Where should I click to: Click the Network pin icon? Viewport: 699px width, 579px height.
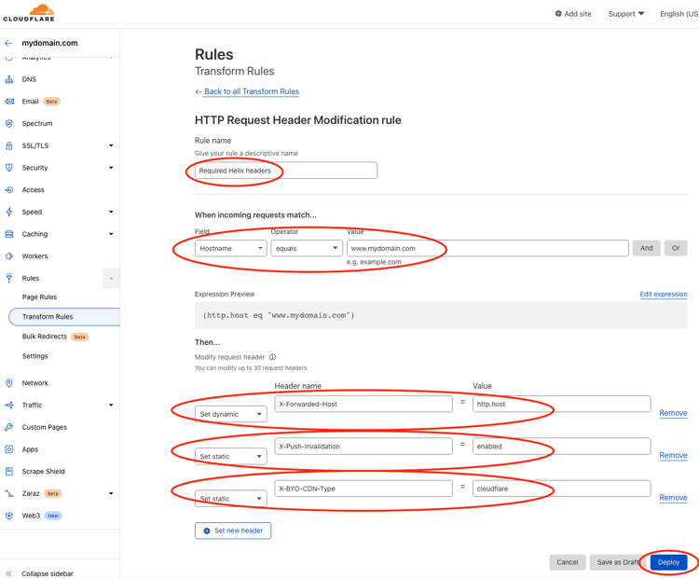(9, 383)
